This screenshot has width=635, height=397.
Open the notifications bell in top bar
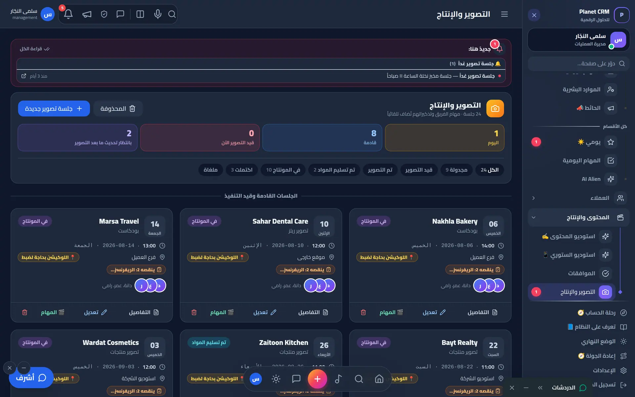click(68, 14)
